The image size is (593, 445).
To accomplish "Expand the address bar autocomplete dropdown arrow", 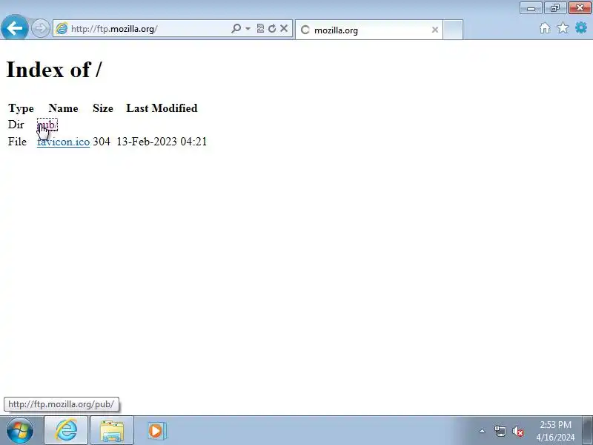I will [x=248, y=28].
